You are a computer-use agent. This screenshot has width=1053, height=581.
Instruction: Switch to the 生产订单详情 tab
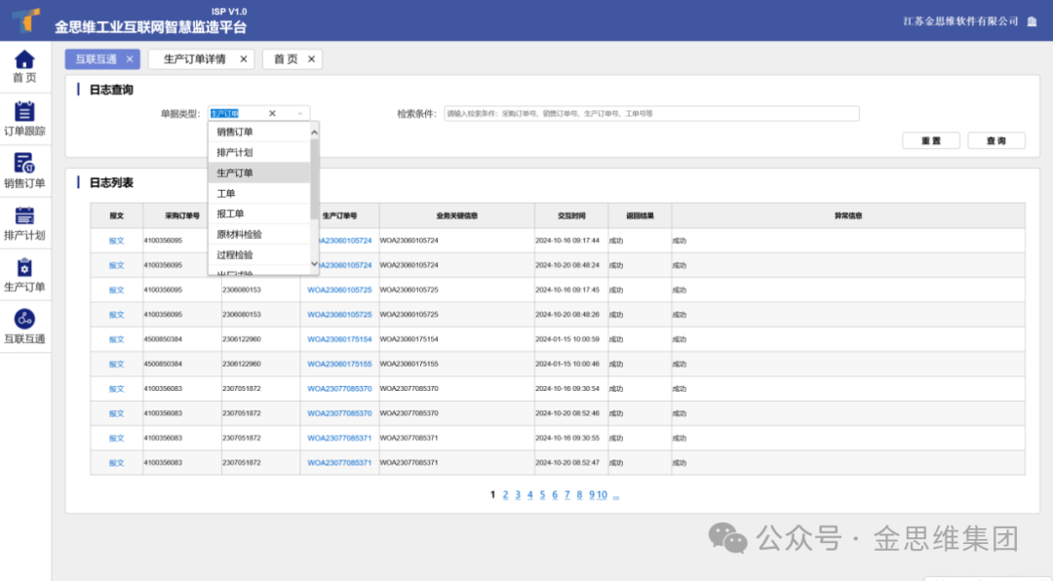click(x=194, y=59)
